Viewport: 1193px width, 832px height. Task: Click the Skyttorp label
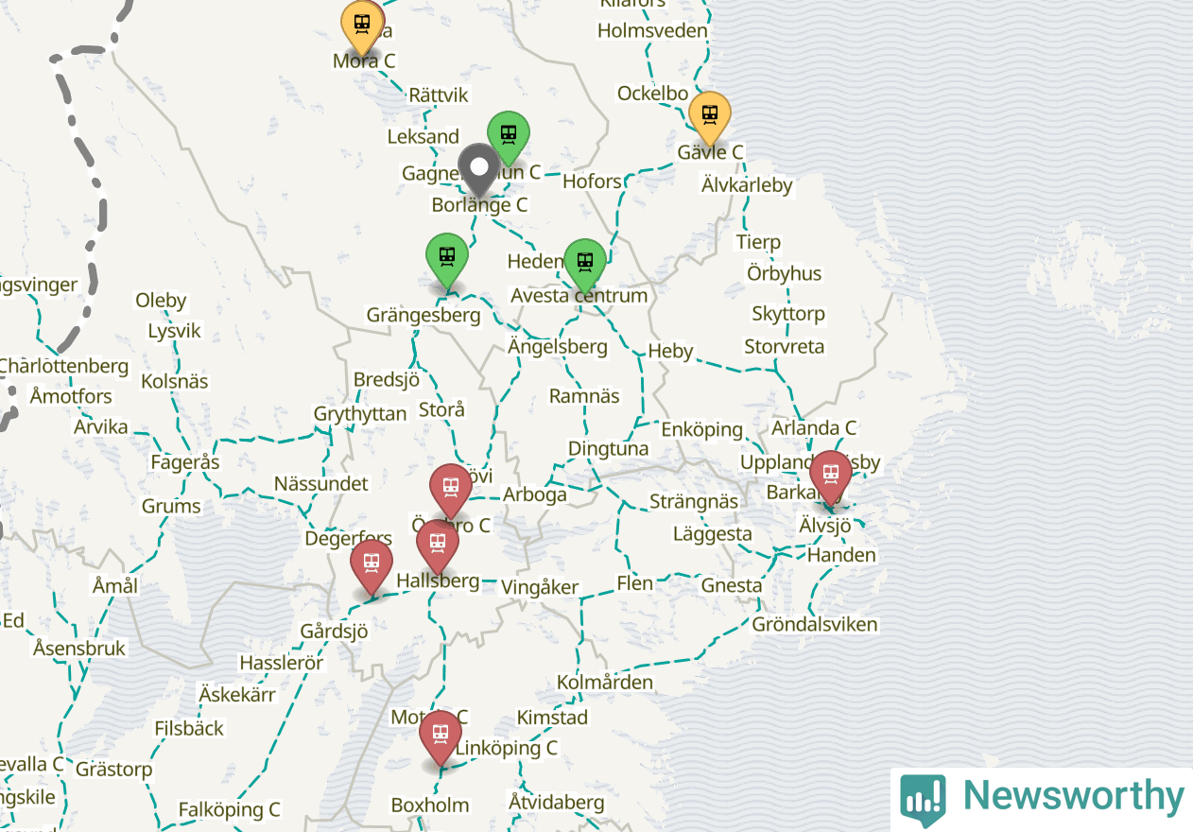click(x=788, y=313)
